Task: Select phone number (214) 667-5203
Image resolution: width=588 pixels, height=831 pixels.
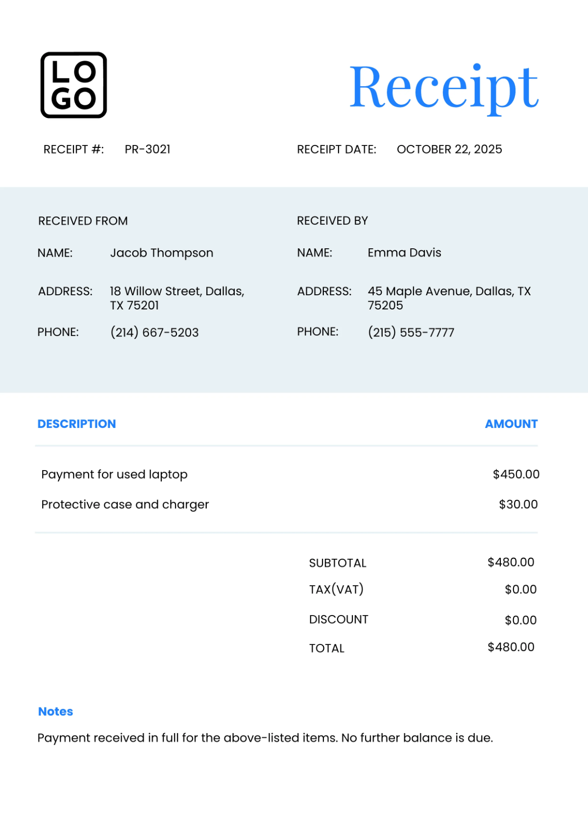Action: (154, 332)
